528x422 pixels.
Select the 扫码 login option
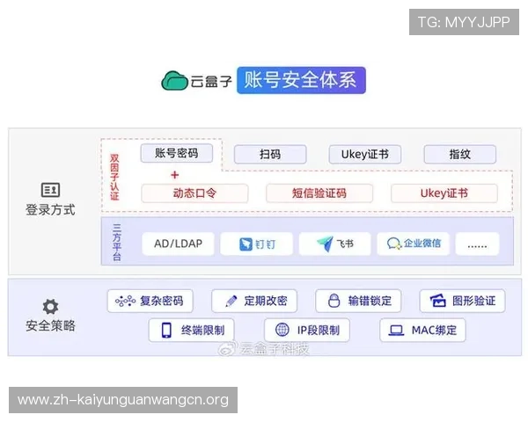(x=270, y=155)
